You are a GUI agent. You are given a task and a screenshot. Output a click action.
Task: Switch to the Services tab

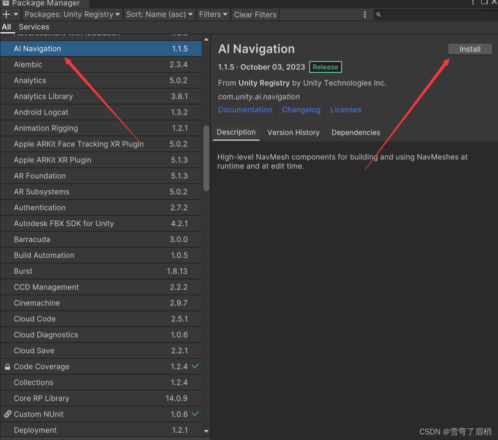coord(34,27)
